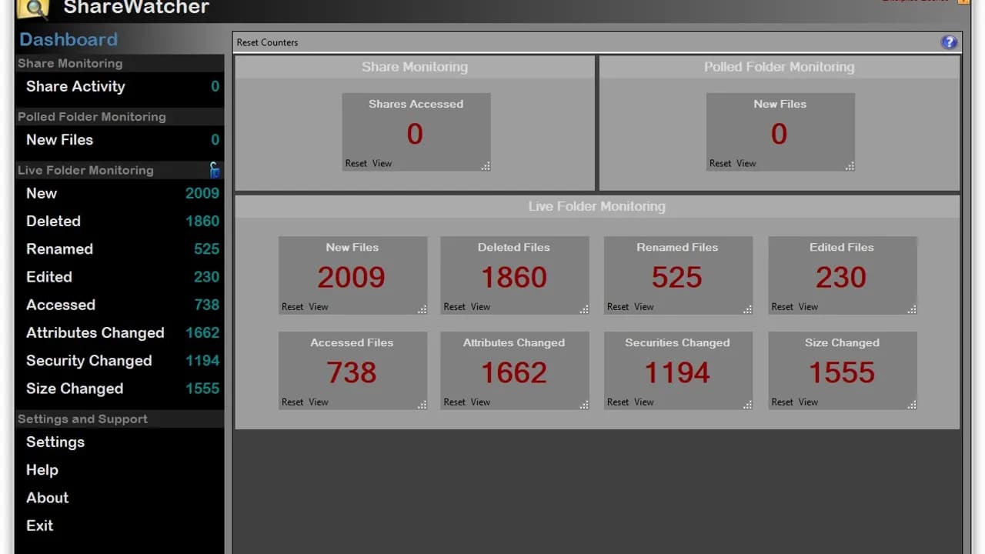Open the Dashboard heading in the sidebar

coord(68,40)
